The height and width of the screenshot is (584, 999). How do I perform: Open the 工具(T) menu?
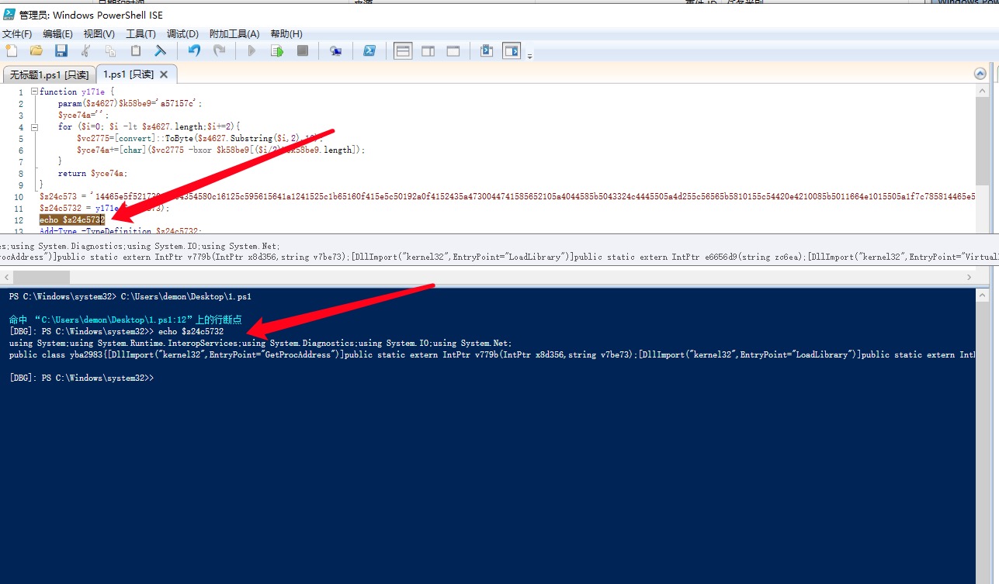(x=140, y=34)
